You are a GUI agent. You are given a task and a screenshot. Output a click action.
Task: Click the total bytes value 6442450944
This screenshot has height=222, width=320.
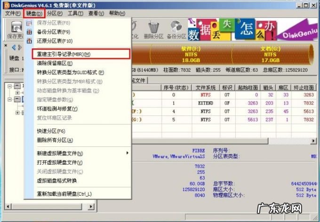tap(304, 184)
